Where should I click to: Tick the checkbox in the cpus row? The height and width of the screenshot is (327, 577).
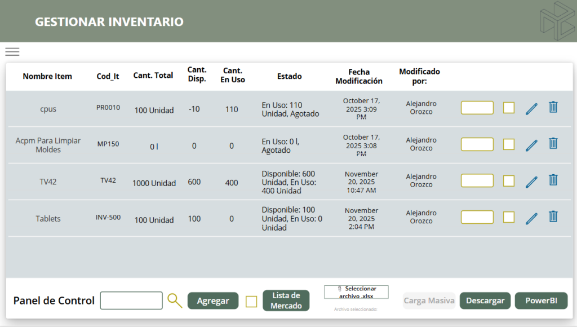(x=509, y=108)
